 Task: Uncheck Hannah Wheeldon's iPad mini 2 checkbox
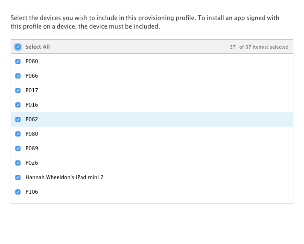(x=18, y=177)
